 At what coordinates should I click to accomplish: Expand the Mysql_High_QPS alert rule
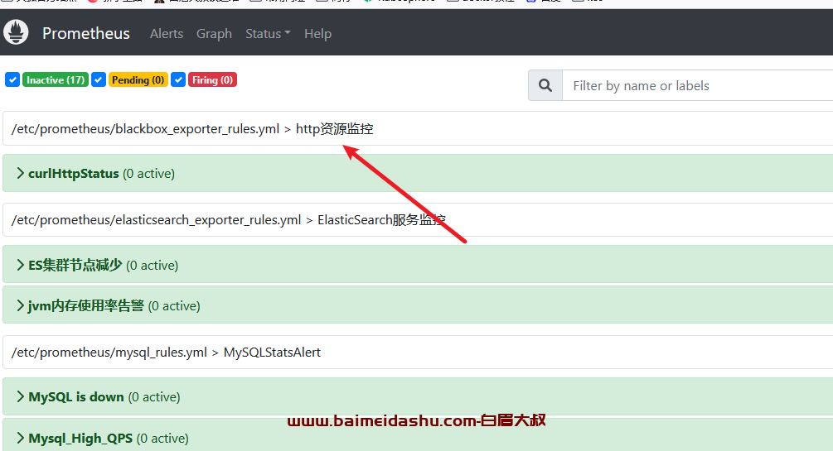coord(418,436)
